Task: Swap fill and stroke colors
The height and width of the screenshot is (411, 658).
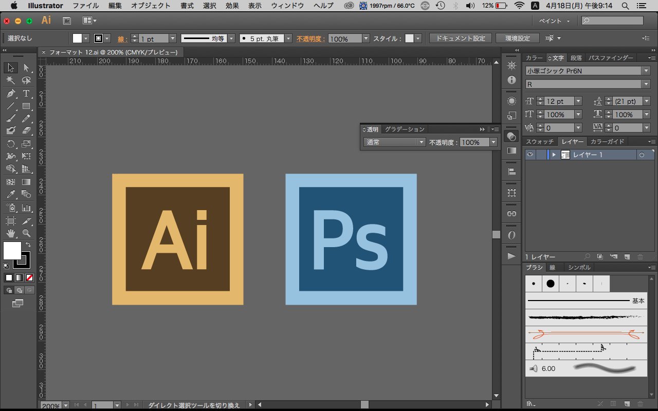Action: 28,245
